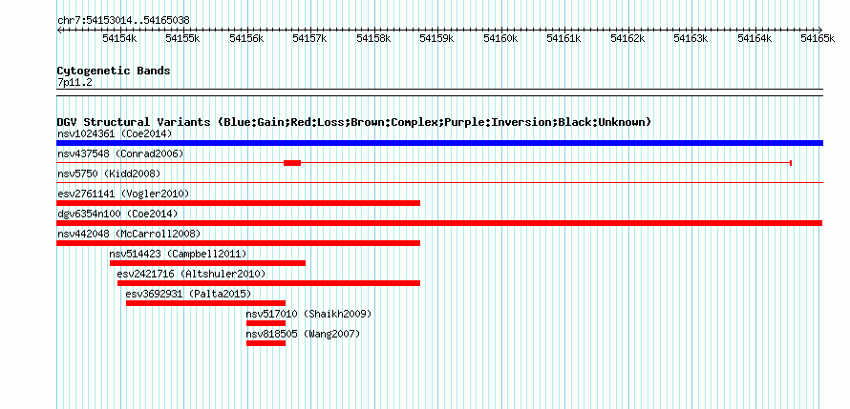Click the 54155k ruler label

(183, 38)
